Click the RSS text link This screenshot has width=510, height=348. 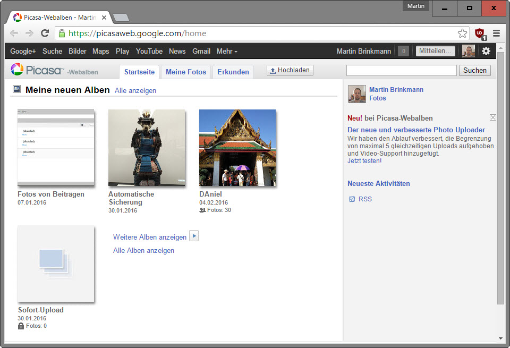(365, 199)
